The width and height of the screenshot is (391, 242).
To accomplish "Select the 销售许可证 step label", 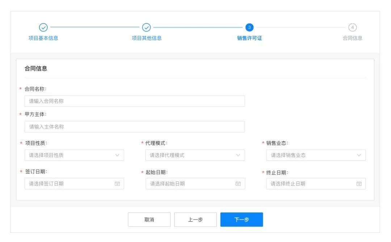I will tap(249, 38).
